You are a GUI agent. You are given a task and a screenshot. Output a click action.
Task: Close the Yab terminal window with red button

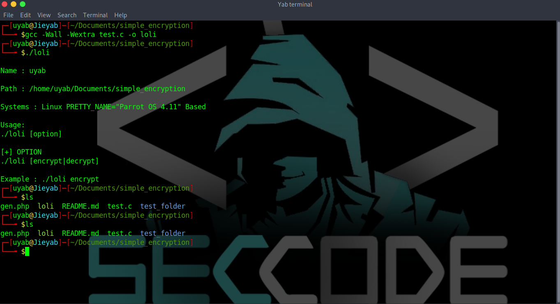click(x=5, y=5)
